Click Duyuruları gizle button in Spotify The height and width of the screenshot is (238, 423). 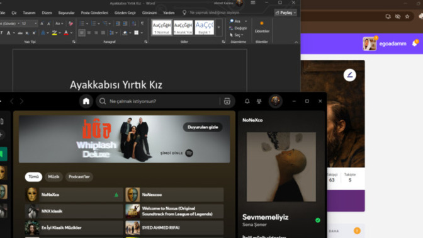[203, 127]
